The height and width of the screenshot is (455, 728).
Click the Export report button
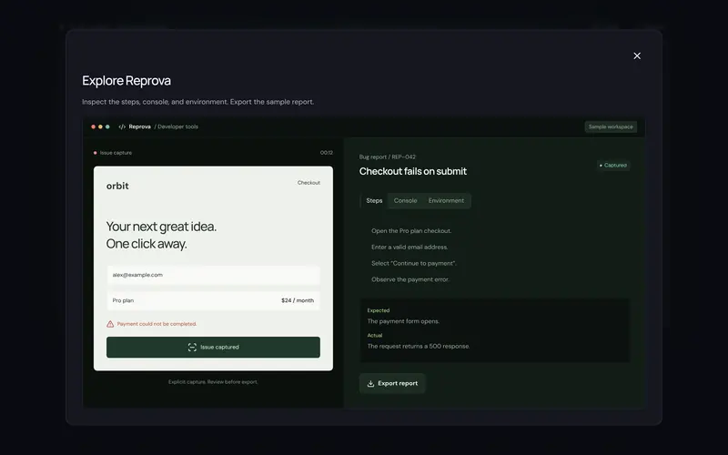pyautogui.click(x=392, y=383)
